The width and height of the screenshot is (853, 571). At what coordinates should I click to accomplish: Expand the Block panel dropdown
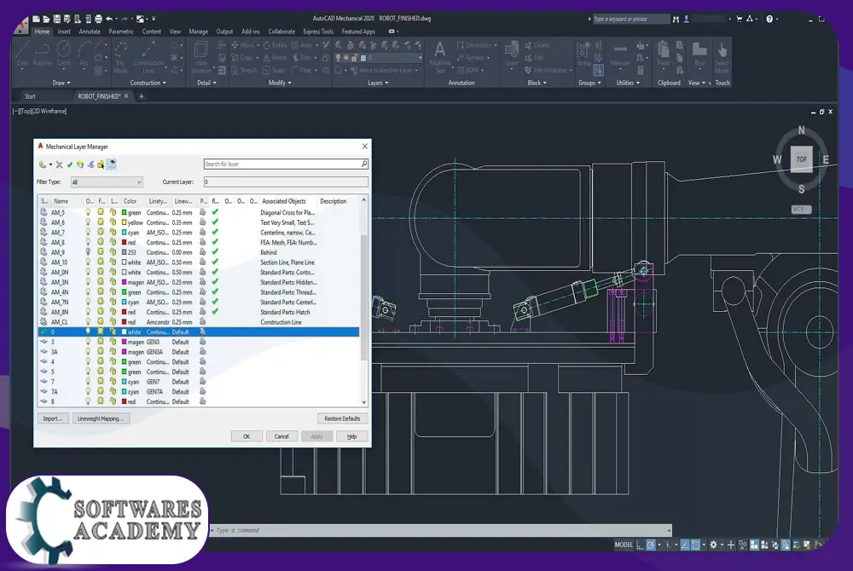click(x=537, y=84)
